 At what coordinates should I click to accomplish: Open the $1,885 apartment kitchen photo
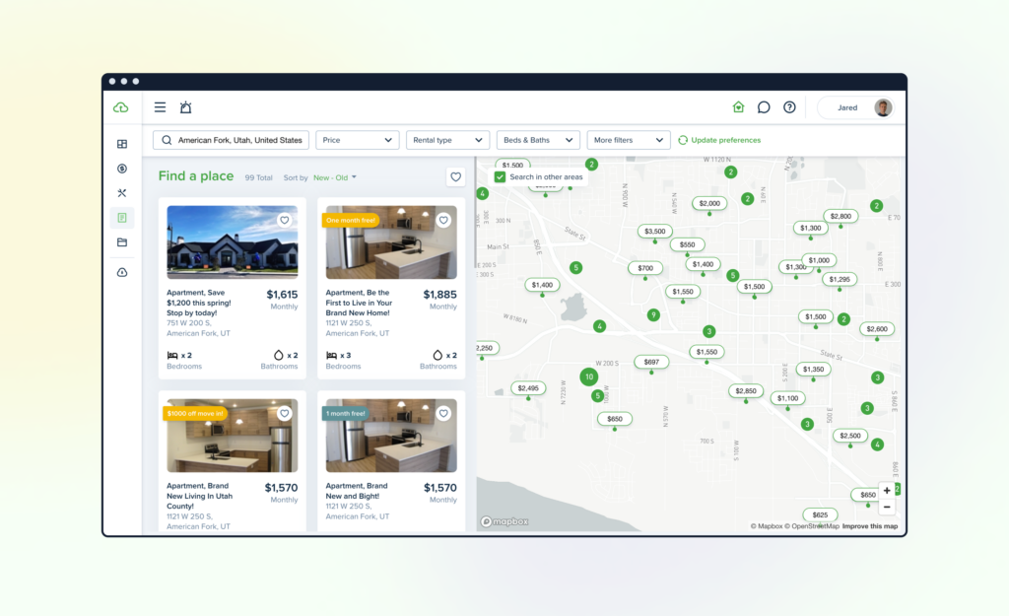(x=391, y=242)
